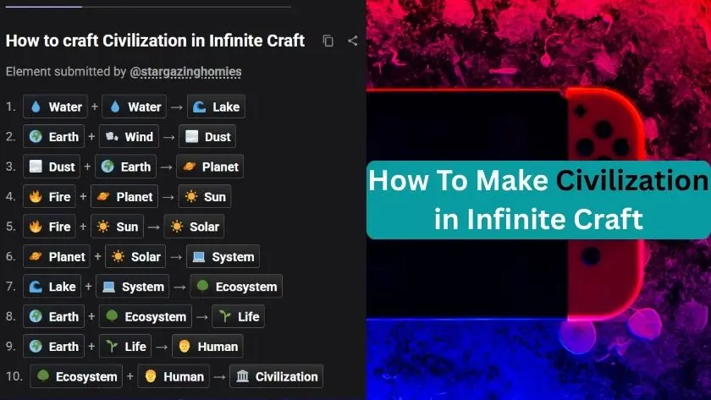Click the first Water chip in step 1
This screenshot has height=400, width=711.
point(55,107)
